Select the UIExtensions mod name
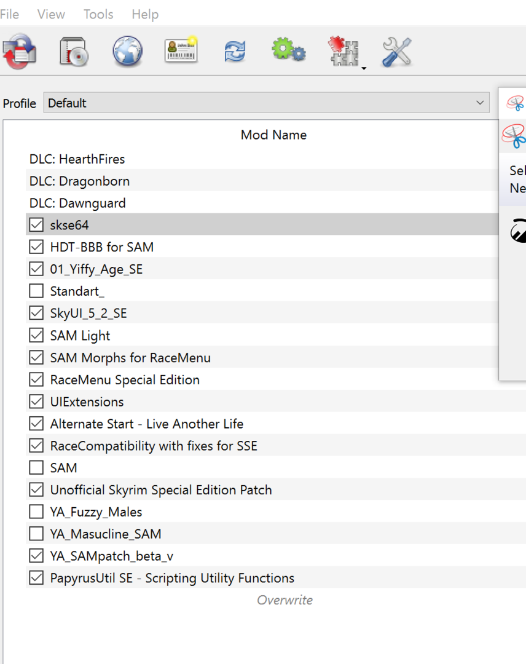 point(87,401)
